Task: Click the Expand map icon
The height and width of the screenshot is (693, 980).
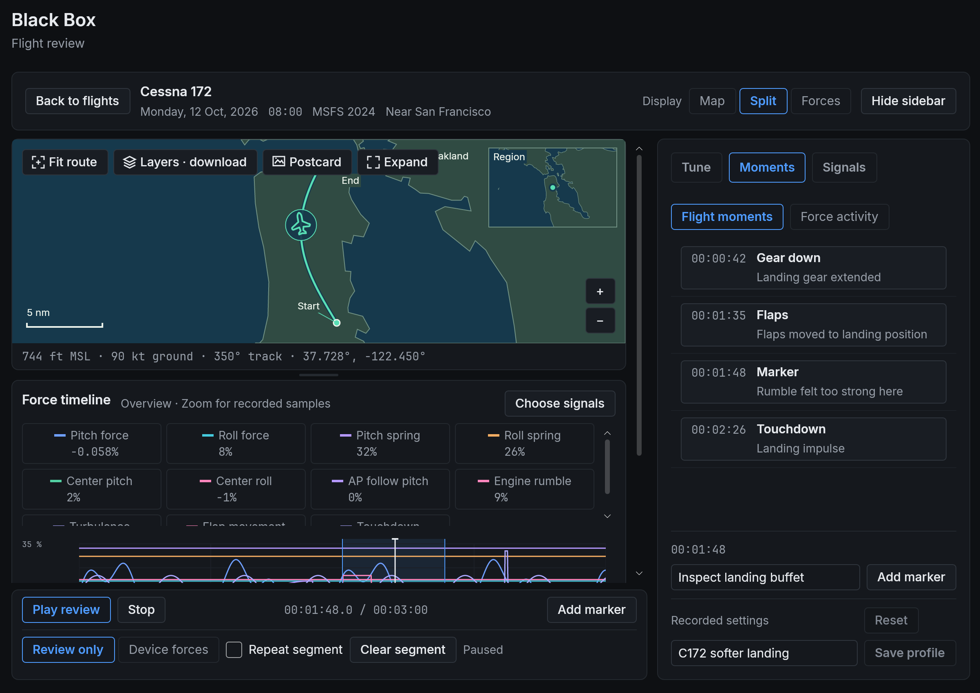Action: (373, 162)
